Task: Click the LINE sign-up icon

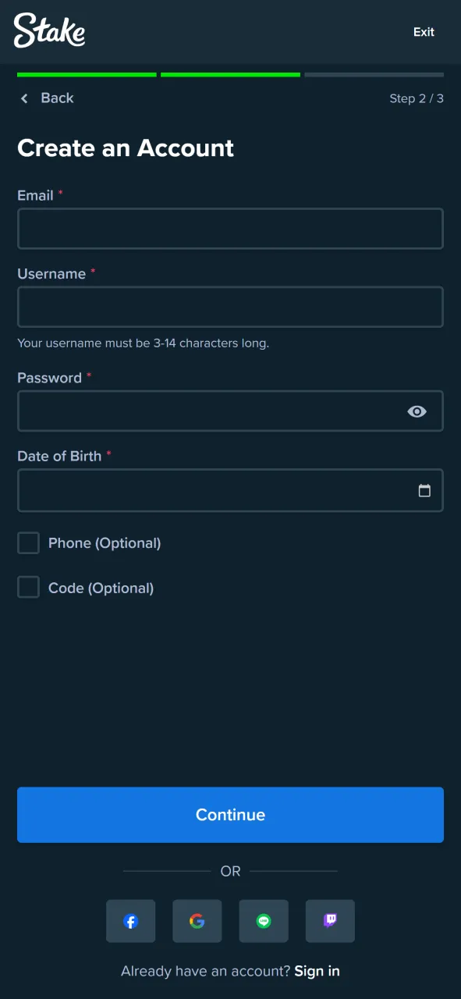Action: point(263,921)
